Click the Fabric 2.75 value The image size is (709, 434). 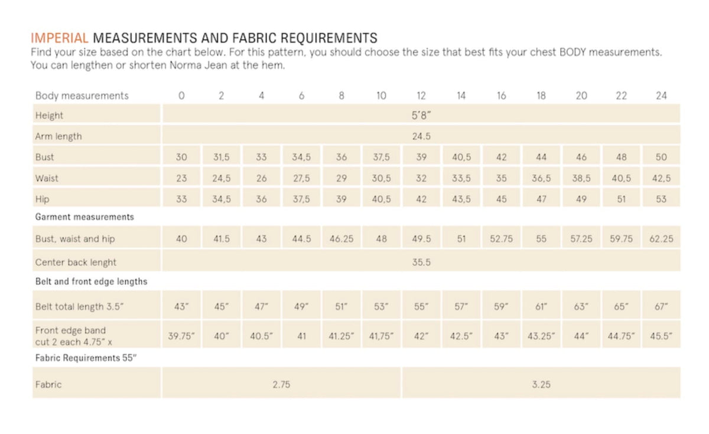tap(281, 384)
